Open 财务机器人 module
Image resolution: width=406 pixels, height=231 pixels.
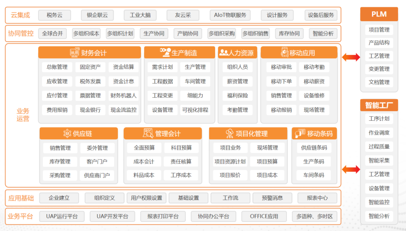click(123, 96)
